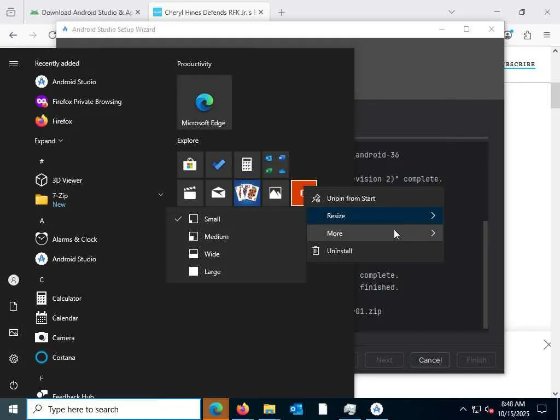Open Start menu hamburger navigation

(x=14, y=63)
